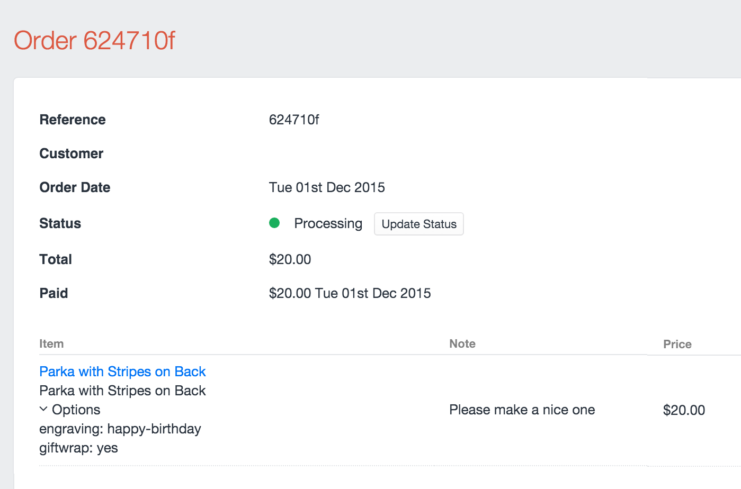The width and height of the screenshot is (741, 489).
Task: Click the Paid amount and date value
Action: point(350,293)
